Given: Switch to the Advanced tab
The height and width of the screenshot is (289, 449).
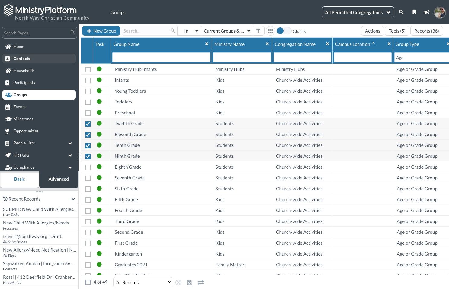Looking at the screenshot, I should click(x=59, y=179).
